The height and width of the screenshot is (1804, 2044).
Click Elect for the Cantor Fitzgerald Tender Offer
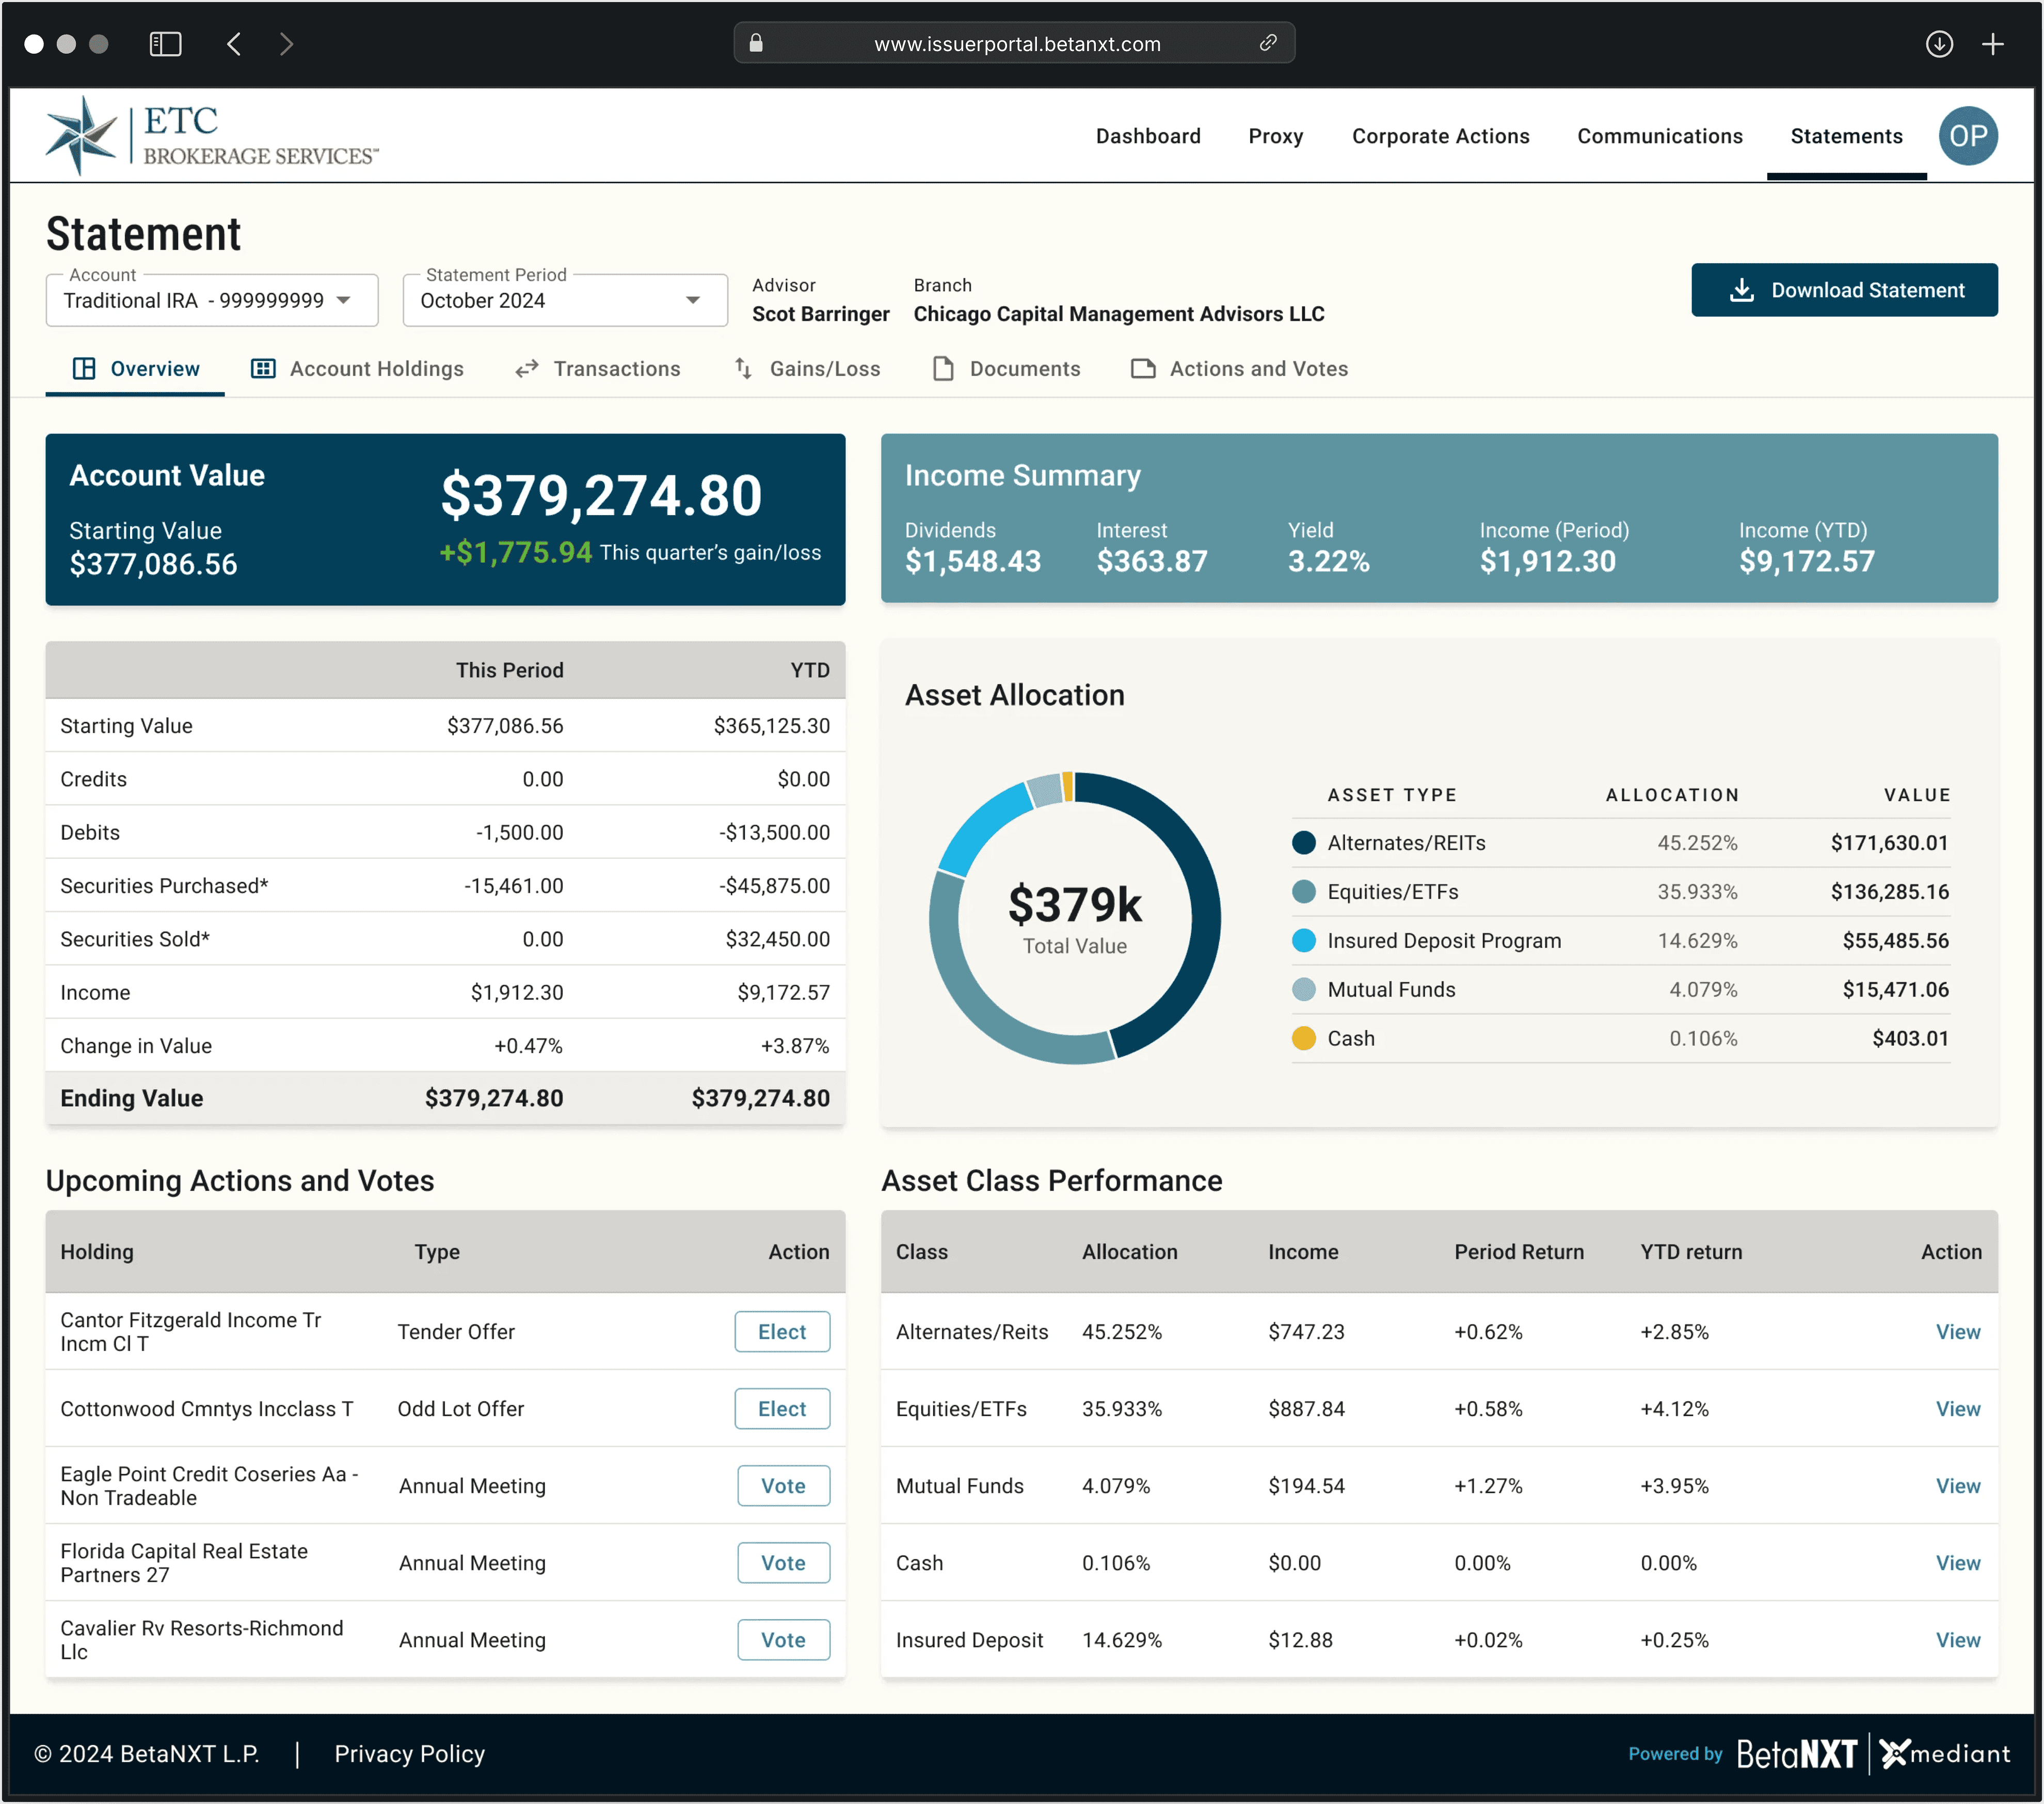point(781,1331)
